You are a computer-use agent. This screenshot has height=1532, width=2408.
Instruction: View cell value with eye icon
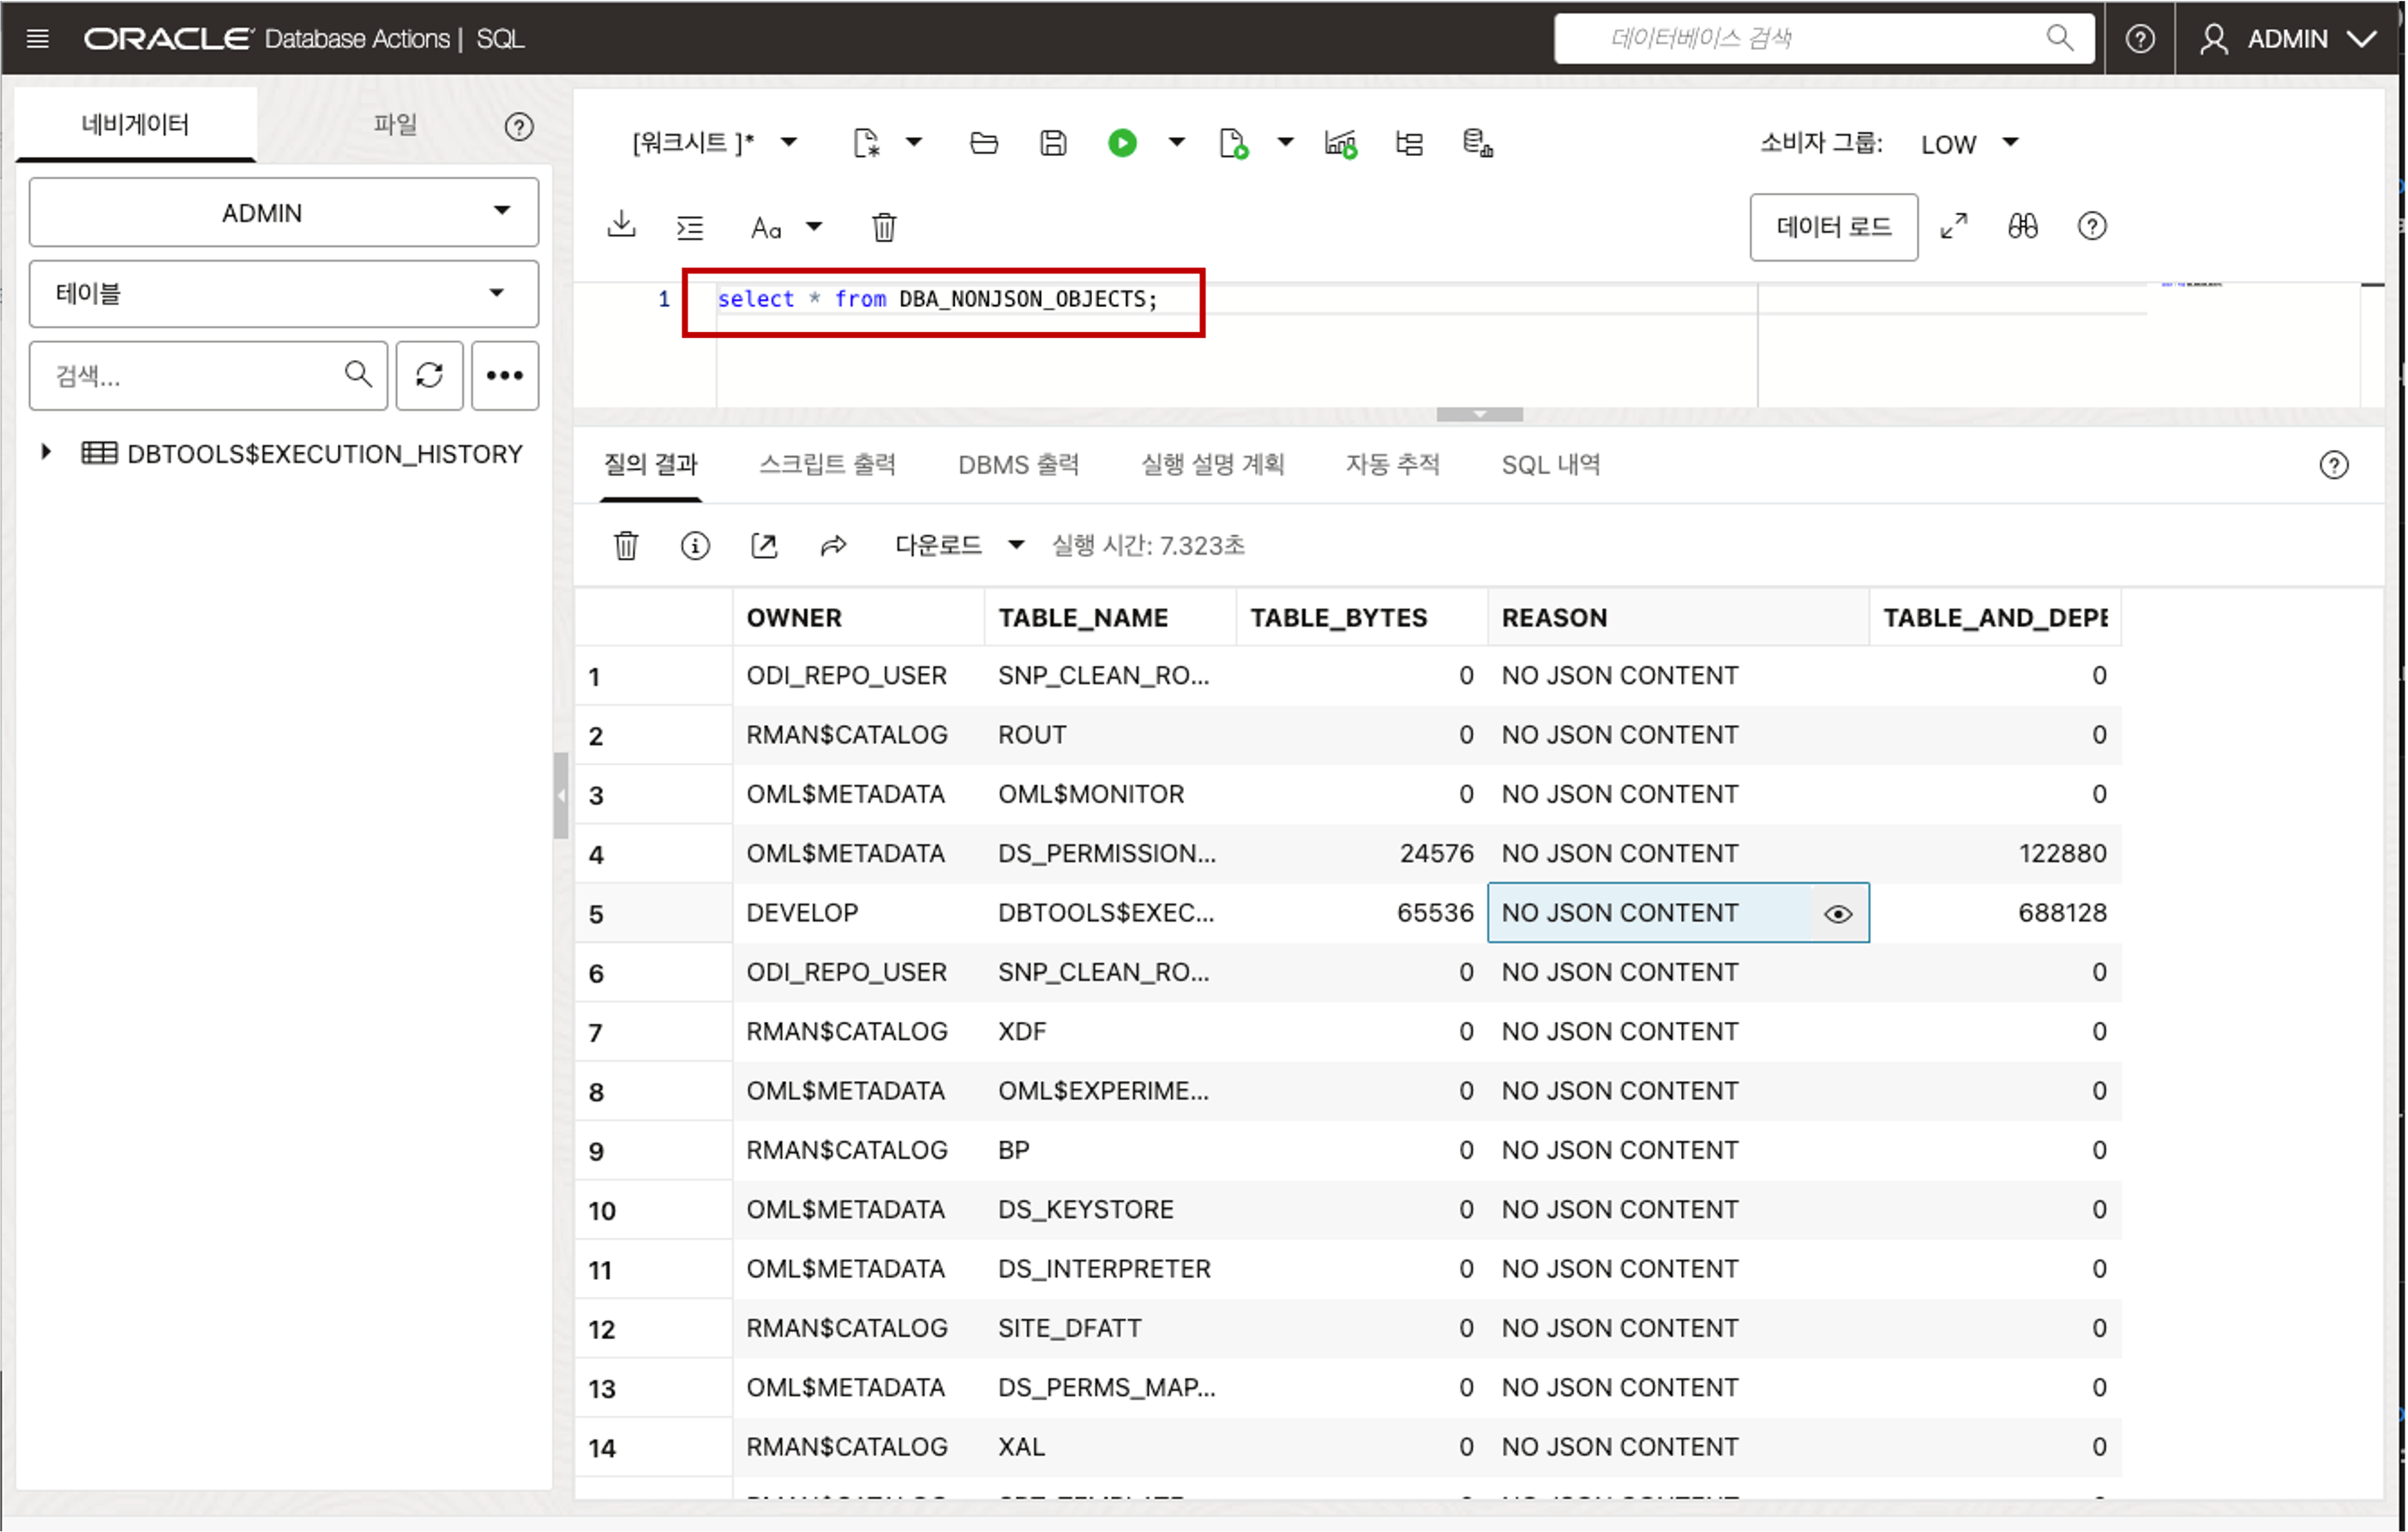(1838, 913)
